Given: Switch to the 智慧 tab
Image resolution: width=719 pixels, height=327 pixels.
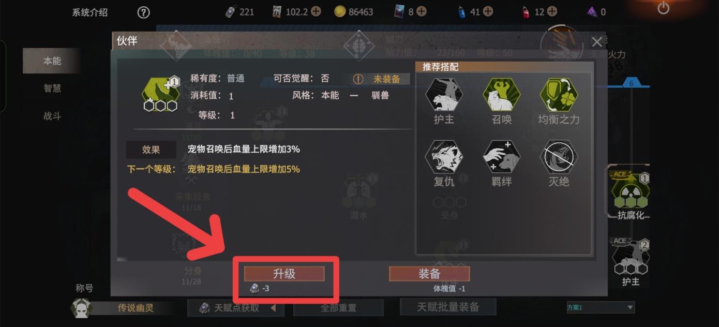Looking at the screenshot, I should point(52,88).
